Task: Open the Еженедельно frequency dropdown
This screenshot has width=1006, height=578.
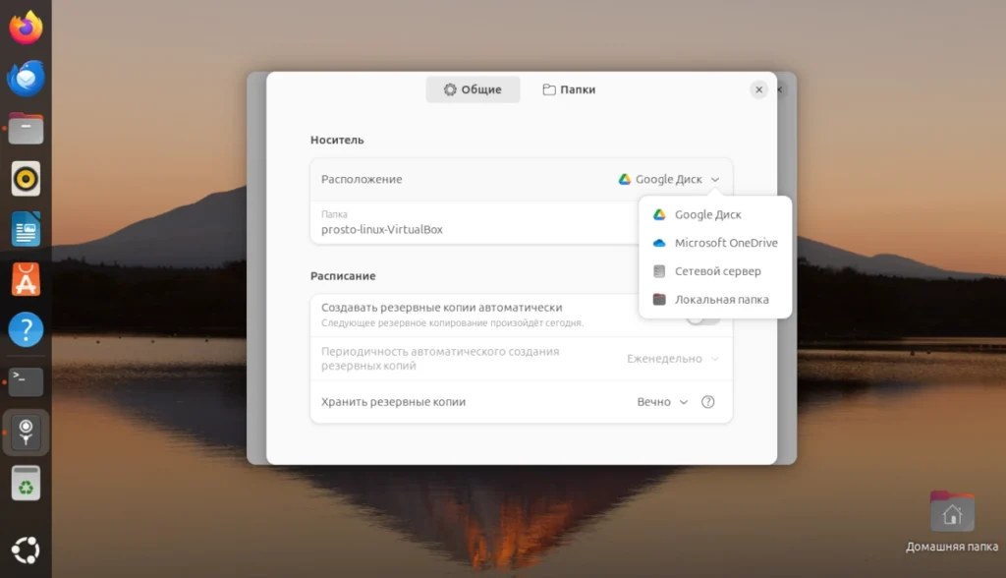Action: 672,359
